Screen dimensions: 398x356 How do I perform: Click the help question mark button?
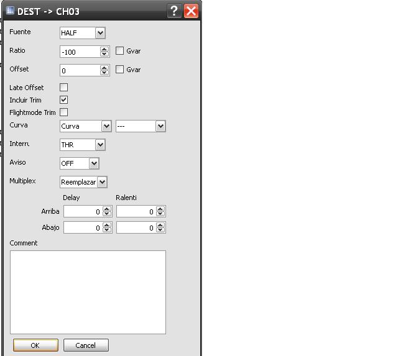click(175, 11)
